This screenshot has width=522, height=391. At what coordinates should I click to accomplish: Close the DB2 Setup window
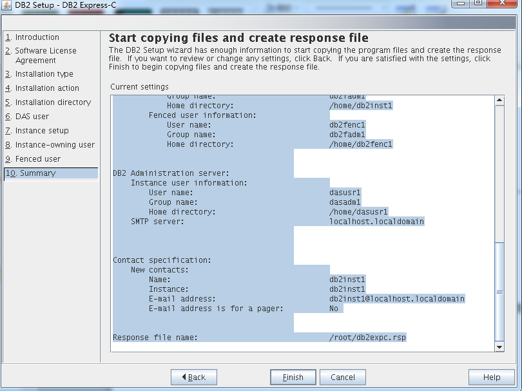(502, 3)
